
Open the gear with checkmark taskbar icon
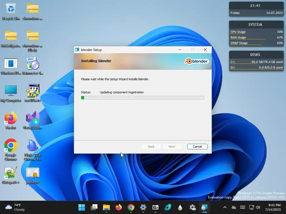click(x=192, y=207)
